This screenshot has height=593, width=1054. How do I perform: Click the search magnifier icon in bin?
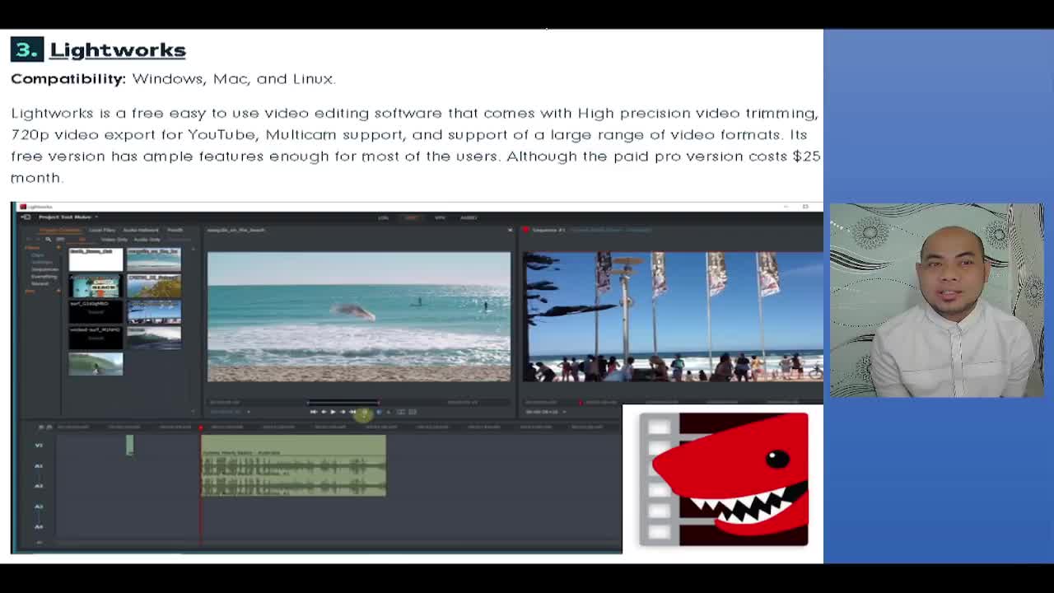pyautogui.click(x=49, y=239)
